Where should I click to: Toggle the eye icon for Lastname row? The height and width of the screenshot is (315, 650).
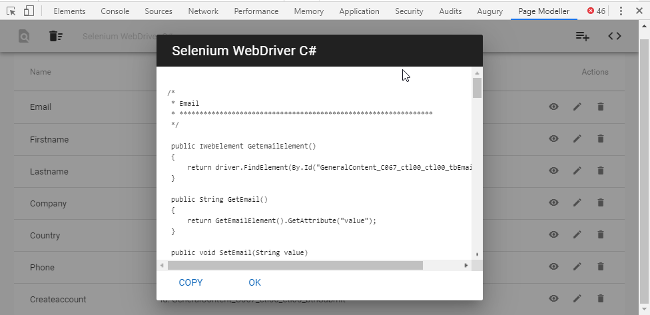tap(554, 170)
